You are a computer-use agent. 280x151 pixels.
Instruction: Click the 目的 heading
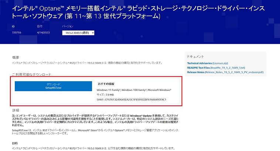[15, 143]
